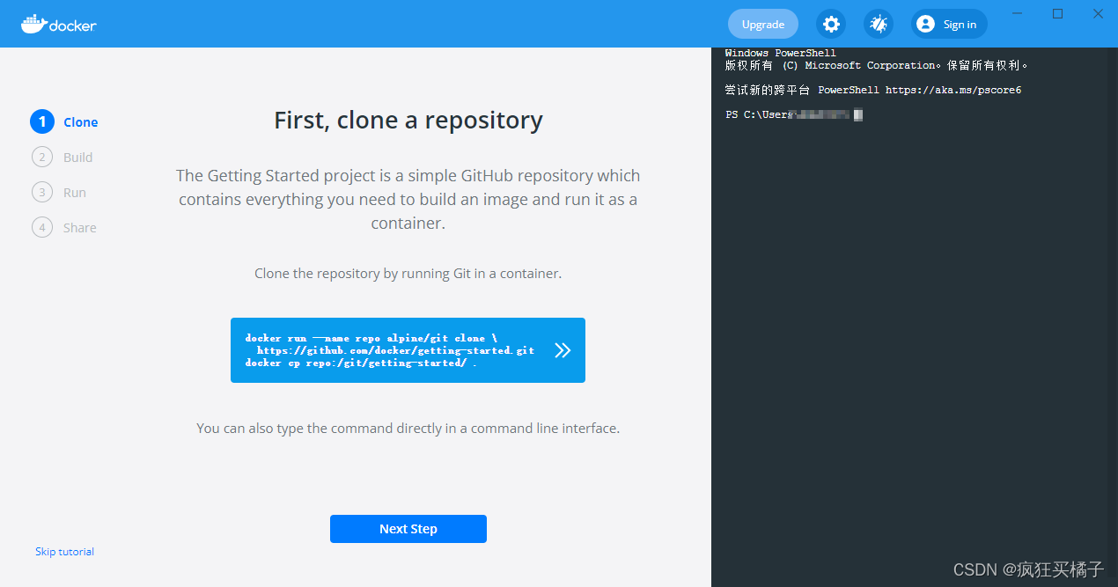Click 'Clone the repository by running Git' text

(408, 274)
